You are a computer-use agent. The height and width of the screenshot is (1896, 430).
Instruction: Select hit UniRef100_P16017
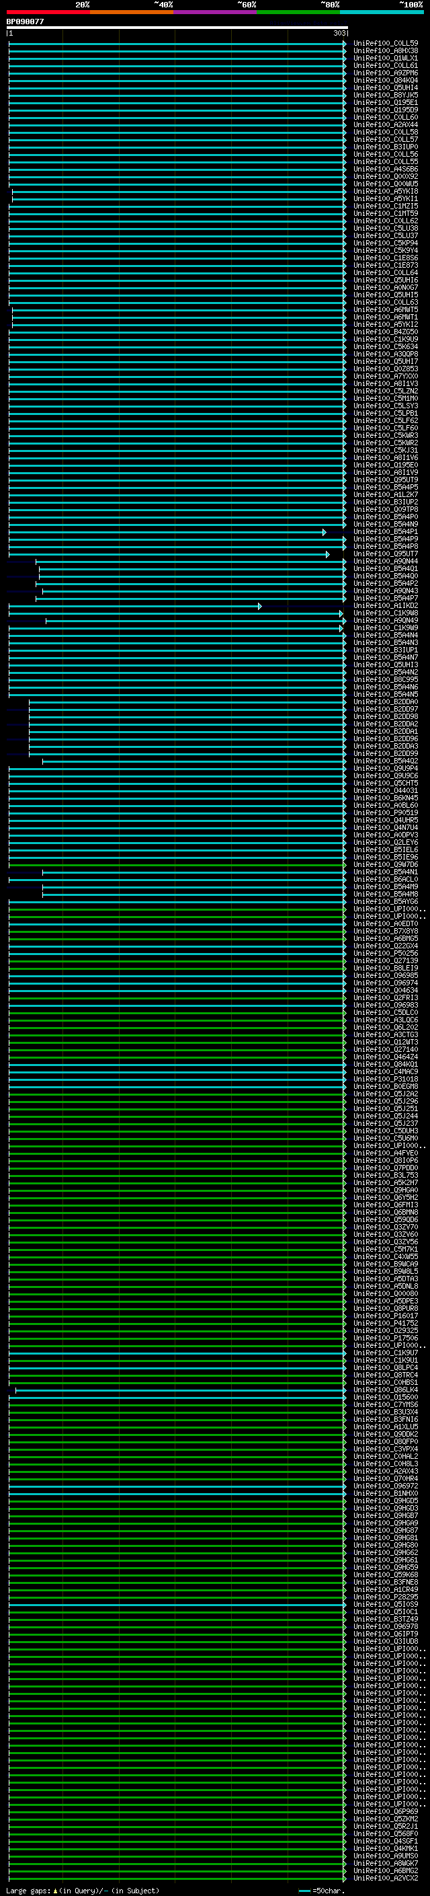point(385,1316)
